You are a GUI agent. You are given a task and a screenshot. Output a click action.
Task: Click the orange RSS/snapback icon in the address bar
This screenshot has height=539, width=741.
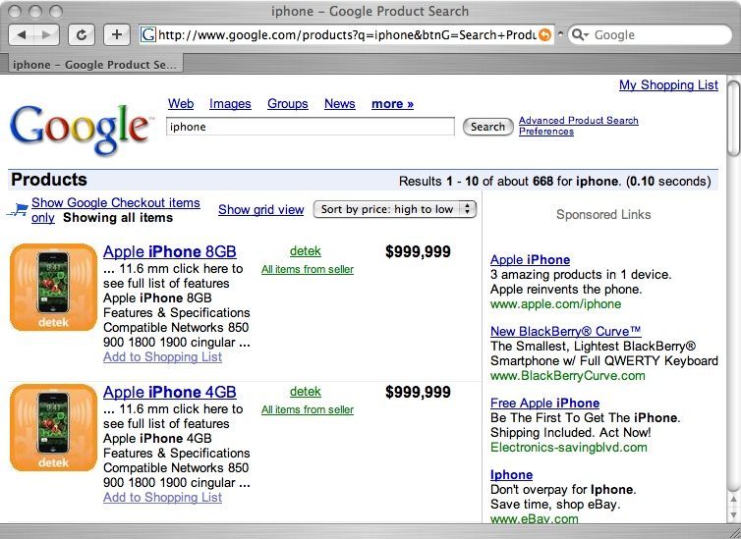coord(544,35)
